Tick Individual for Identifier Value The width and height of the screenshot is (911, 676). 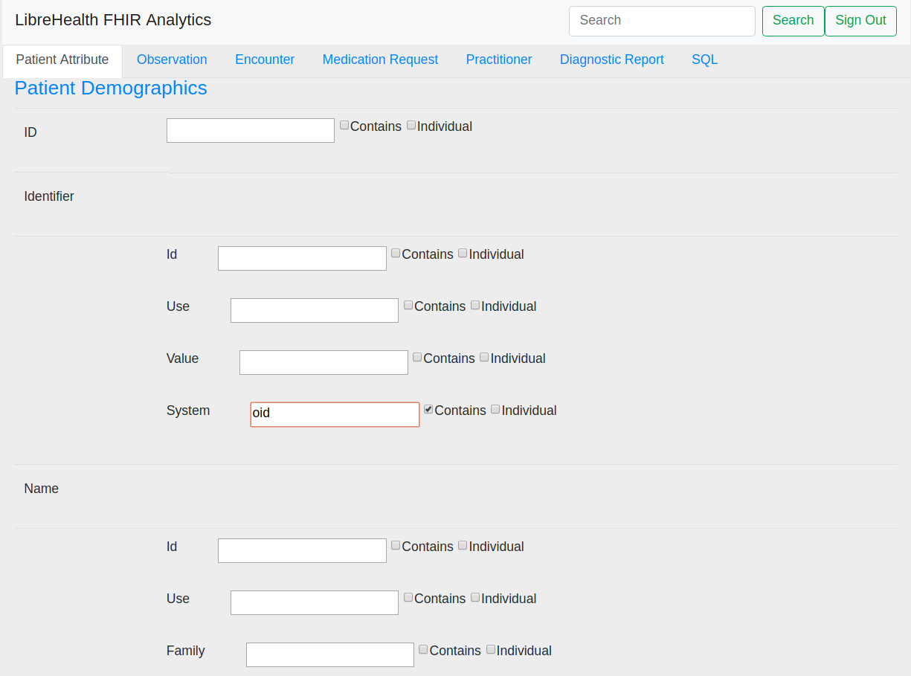[x=484, y=357]
